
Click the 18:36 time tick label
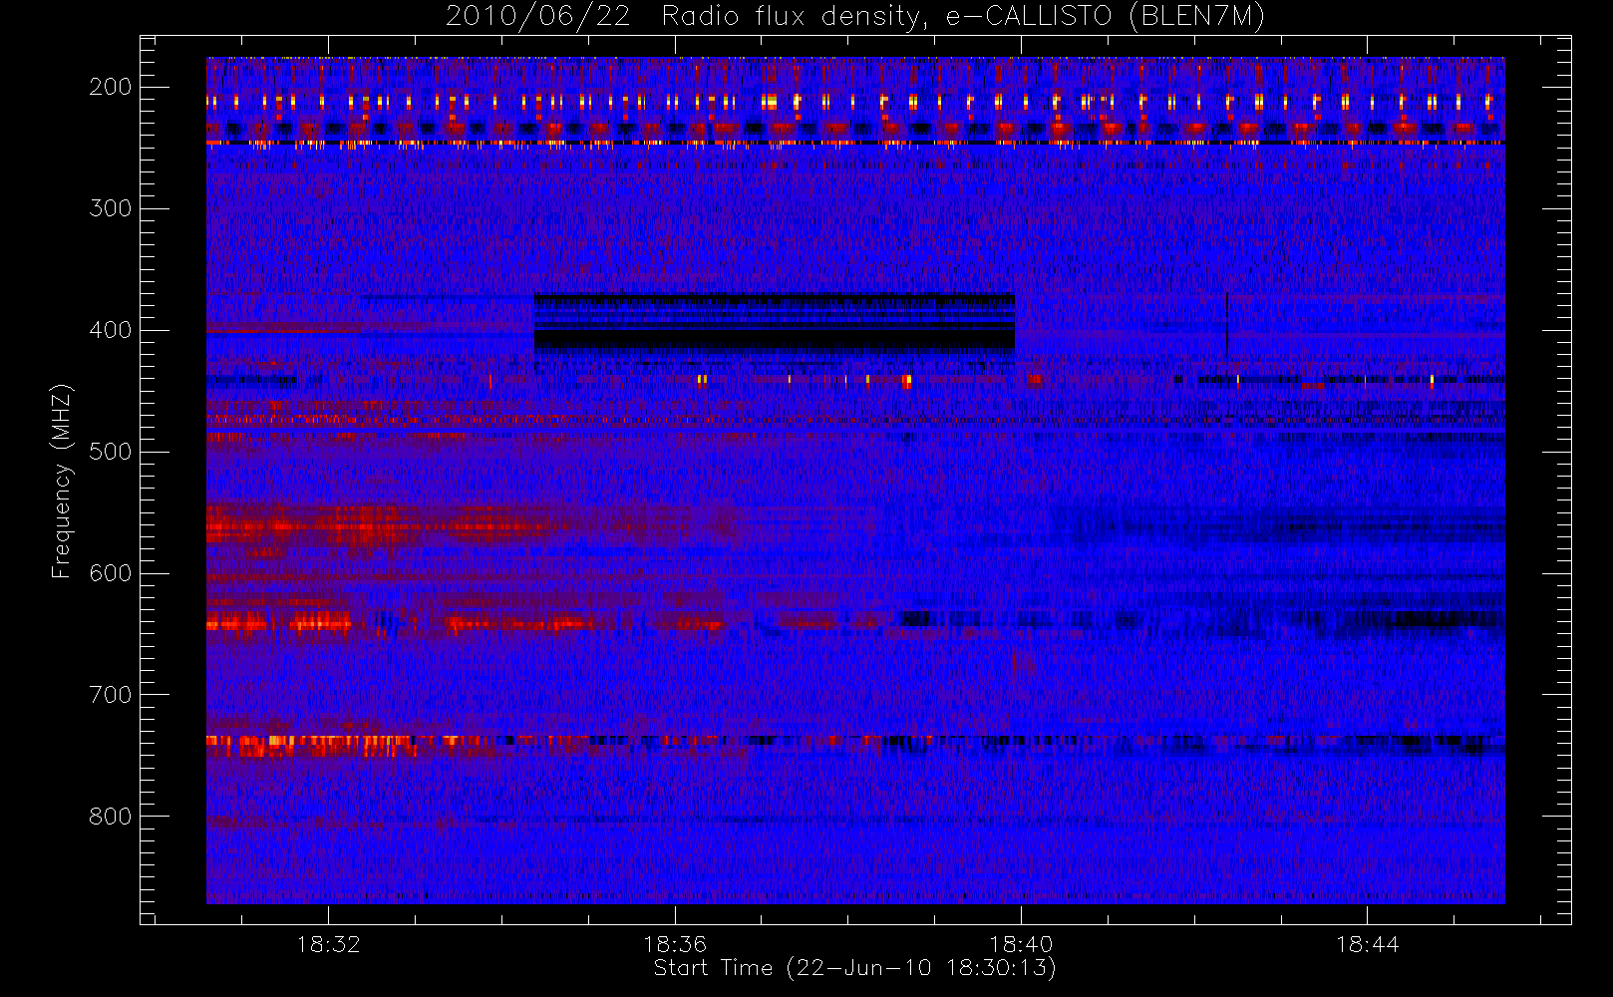tap(675, 944)
